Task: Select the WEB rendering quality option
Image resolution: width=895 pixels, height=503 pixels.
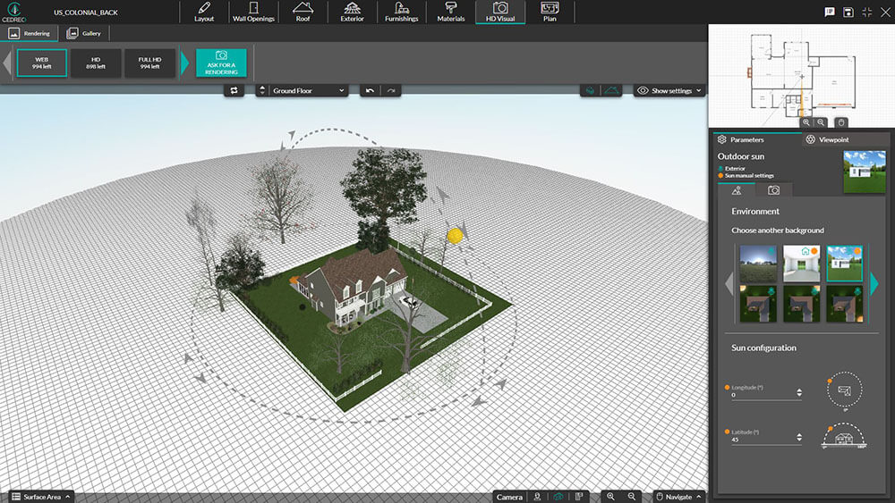Action: coord(41,63)
